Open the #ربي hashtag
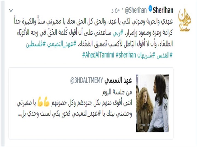Image resolution: width=197 pixels, height=147 pixels. pyautogui.click(x=118, y=33)
